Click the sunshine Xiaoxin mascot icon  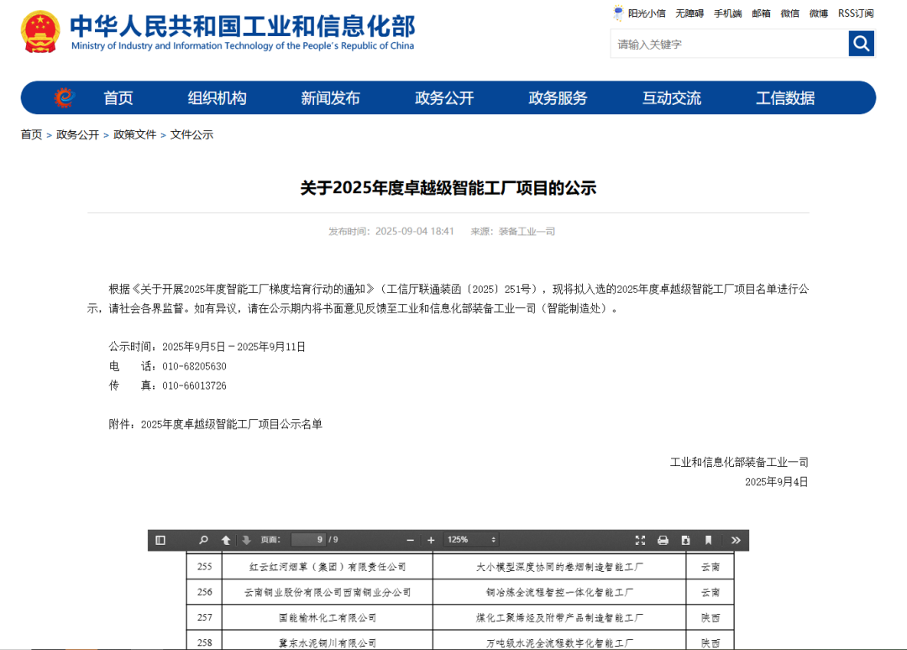click(618, 13)
